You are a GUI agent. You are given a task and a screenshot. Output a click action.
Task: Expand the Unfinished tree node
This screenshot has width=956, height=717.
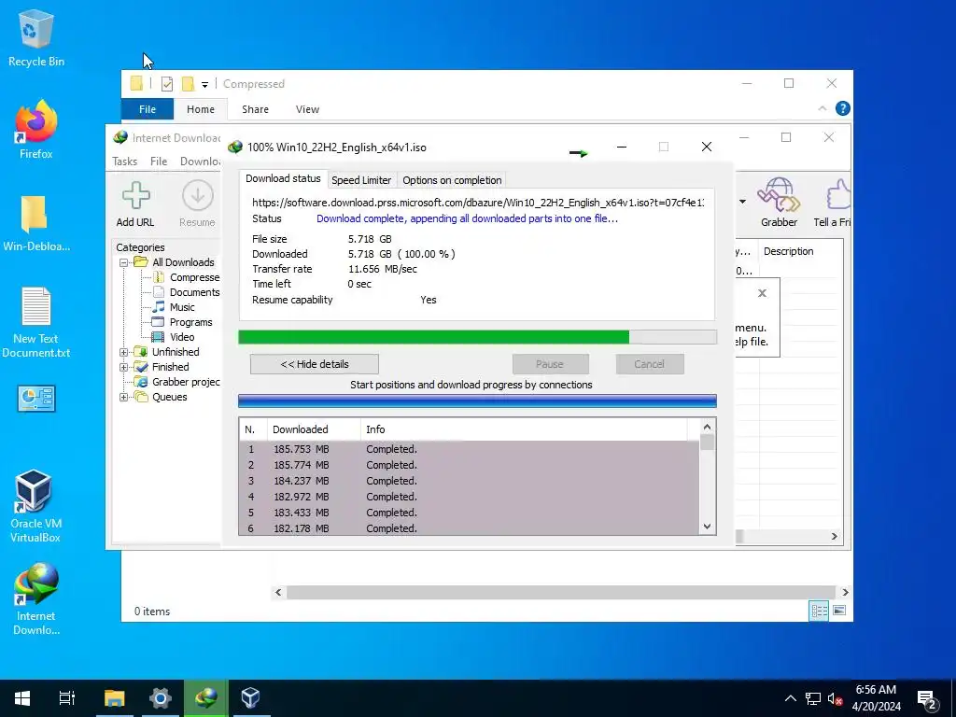click(124, 352)
